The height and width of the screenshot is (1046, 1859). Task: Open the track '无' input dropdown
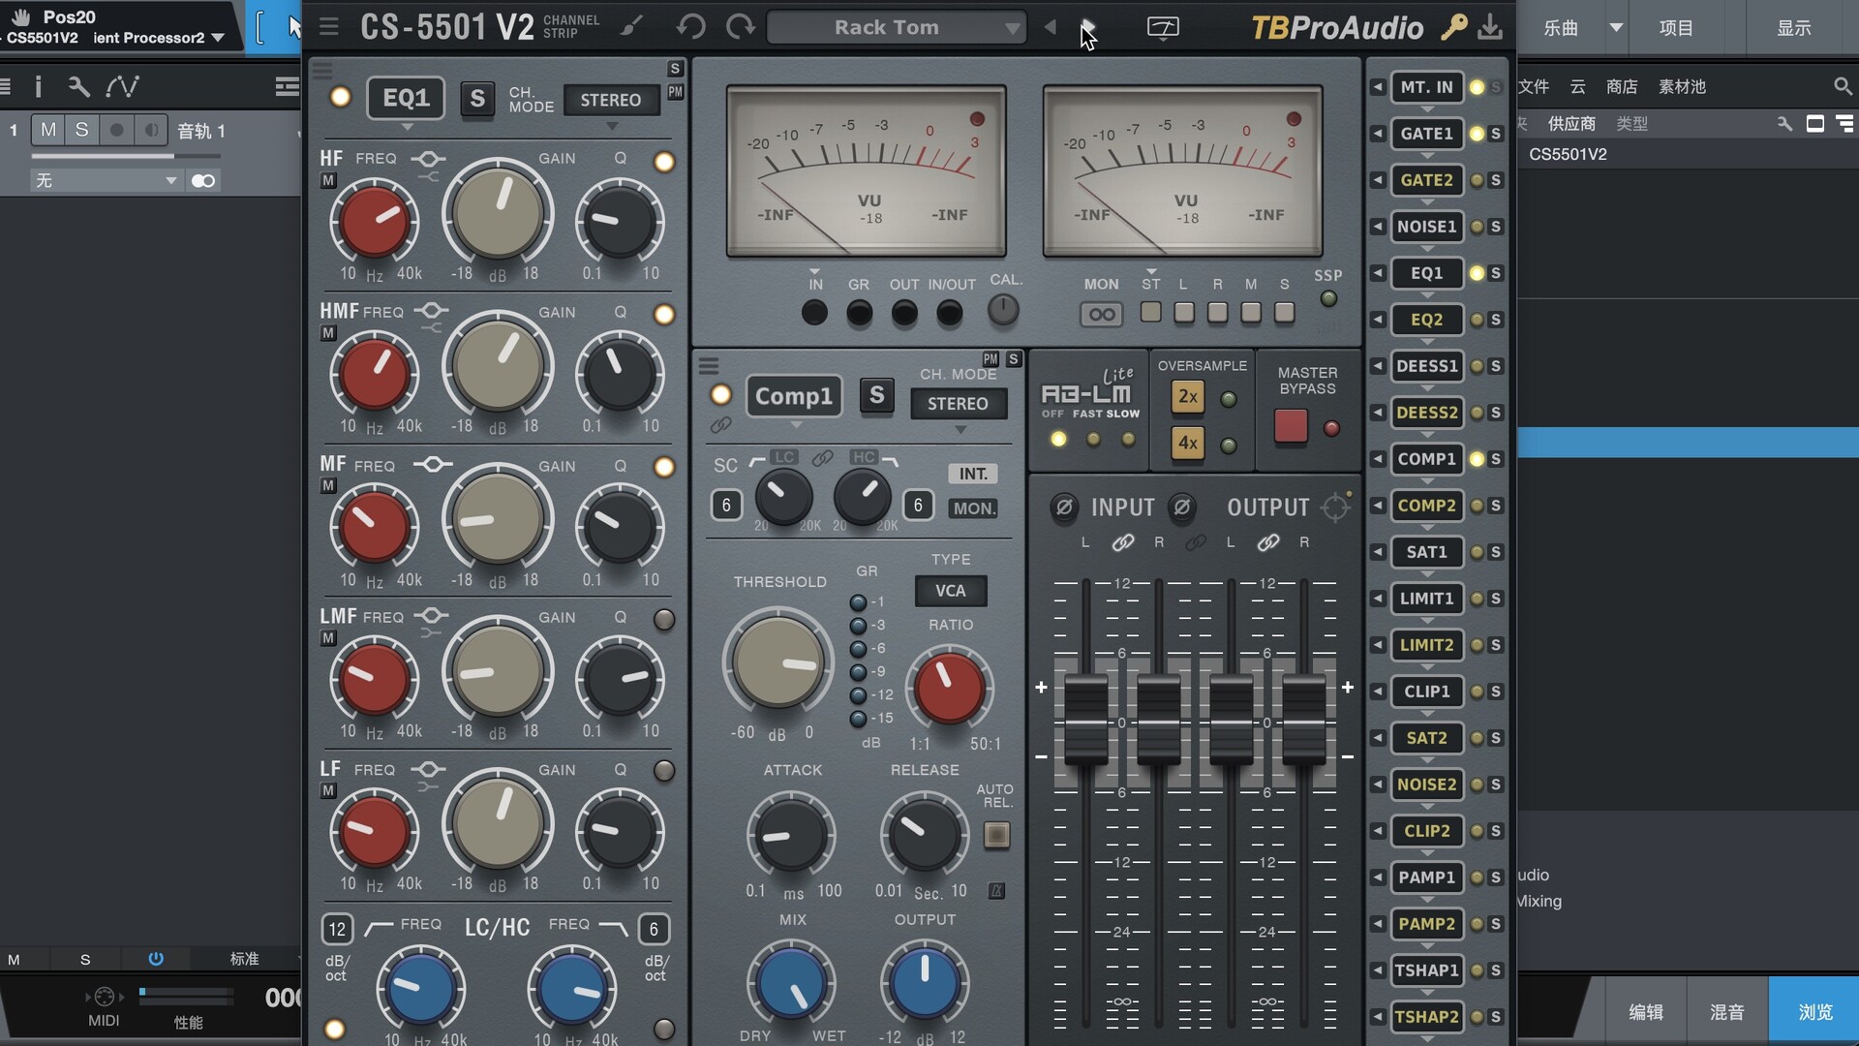tap(107, 180)
